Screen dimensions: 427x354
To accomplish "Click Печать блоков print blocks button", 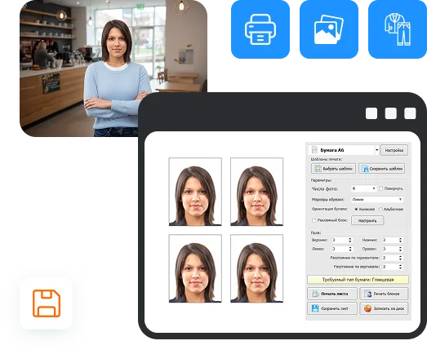I will pyautogui.click(x=384, y=294).
